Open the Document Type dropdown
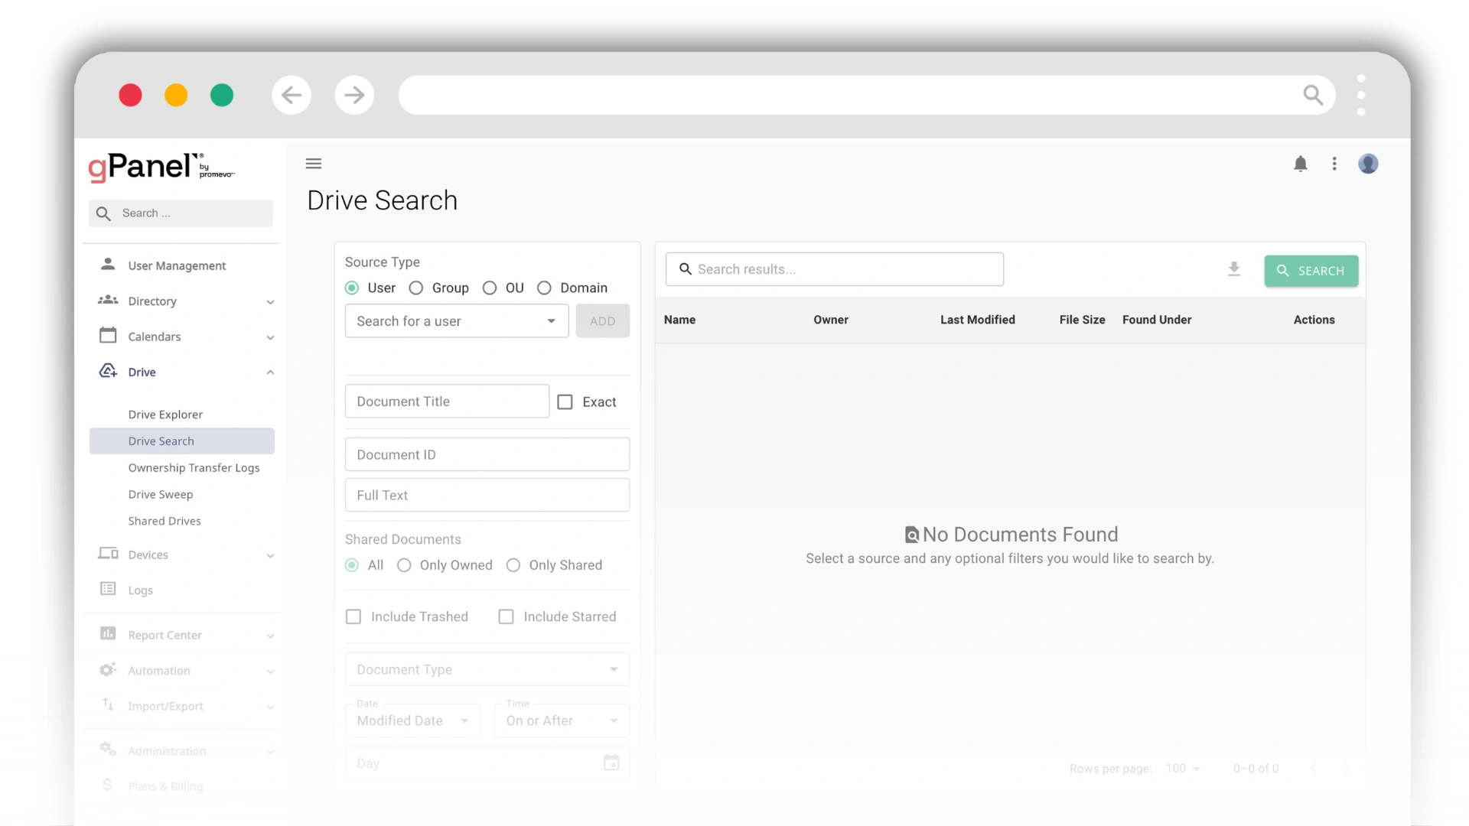 pyautogui.click(x=487, y=668)
